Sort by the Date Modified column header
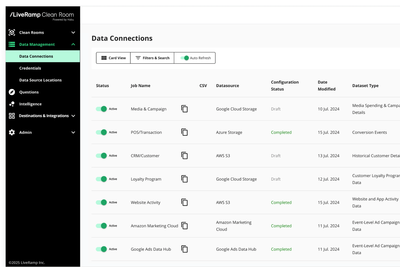The height and width of the screenshot is (267, 400). (327, 86)
